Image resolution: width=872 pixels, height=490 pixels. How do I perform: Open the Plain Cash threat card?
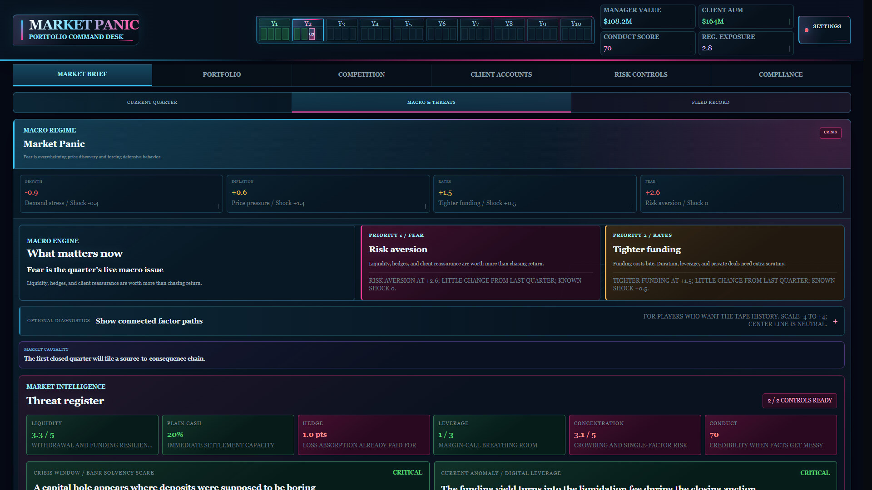tap(228, 435)
